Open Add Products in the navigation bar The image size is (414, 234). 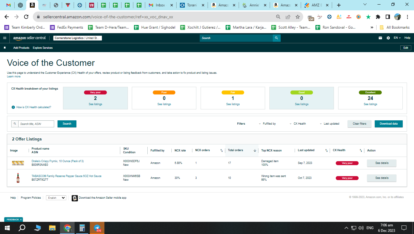pos(21,48)
